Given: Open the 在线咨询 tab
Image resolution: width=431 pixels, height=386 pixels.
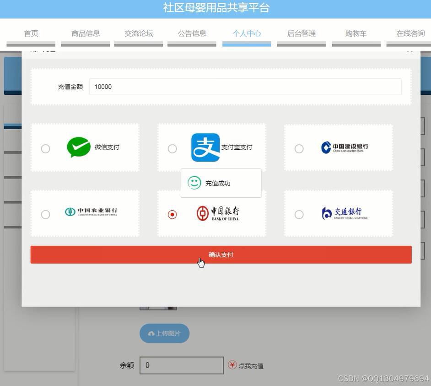Looking at the screenshot, I should click(x=410, y=33).
